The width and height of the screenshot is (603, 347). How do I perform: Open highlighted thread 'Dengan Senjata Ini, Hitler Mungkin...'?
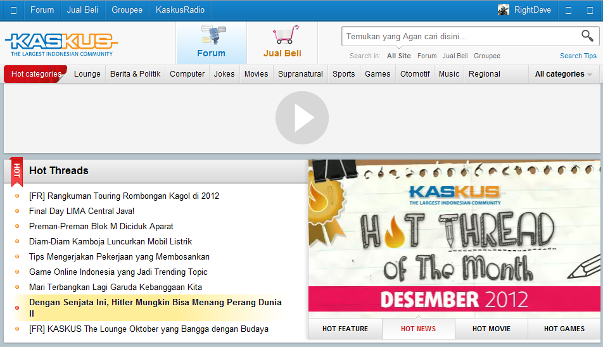point(155,308)
